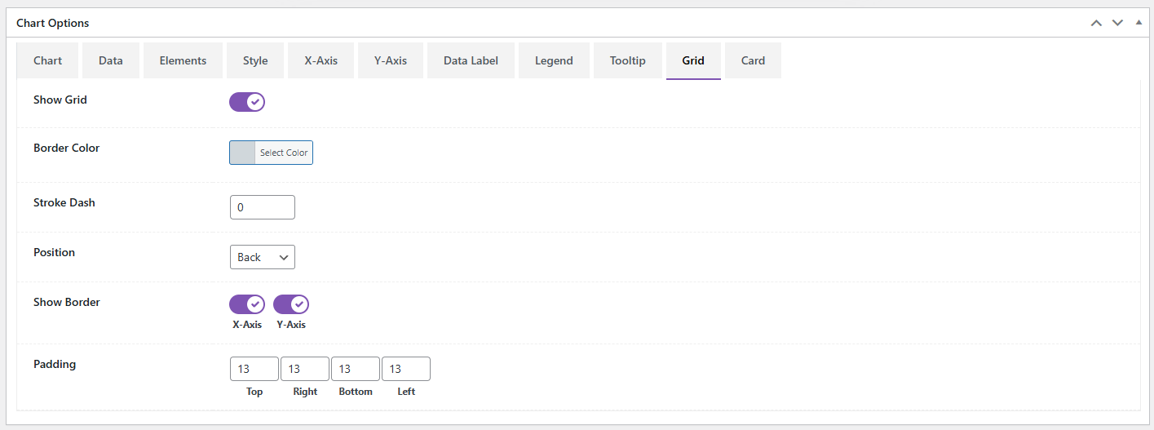Switch to the Chart tab
The image size is (1154, 430).
point(48,60)
